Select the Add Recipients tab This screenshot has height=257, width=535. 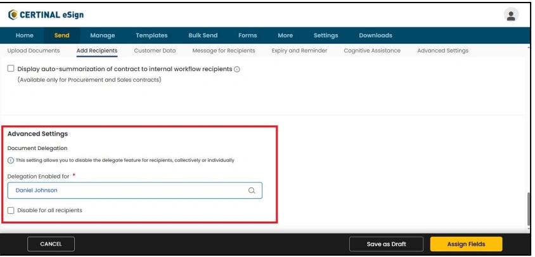click(x=97, y=51)
